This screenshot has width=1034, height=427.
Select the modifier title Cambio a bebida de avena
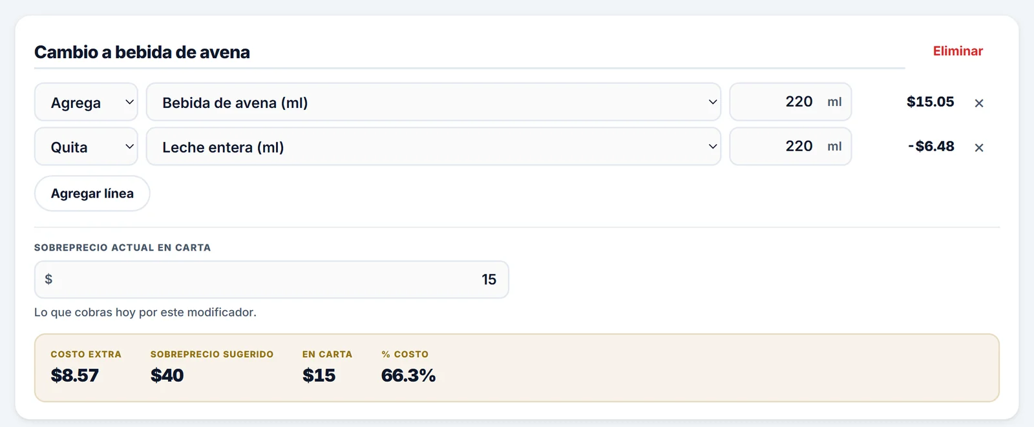pyautogui.click(x=142, y=52)
